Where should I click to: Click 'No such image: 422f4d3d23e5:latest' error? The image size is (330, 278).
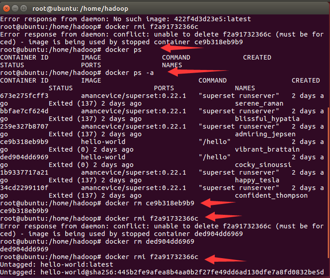tap(182, 19)
